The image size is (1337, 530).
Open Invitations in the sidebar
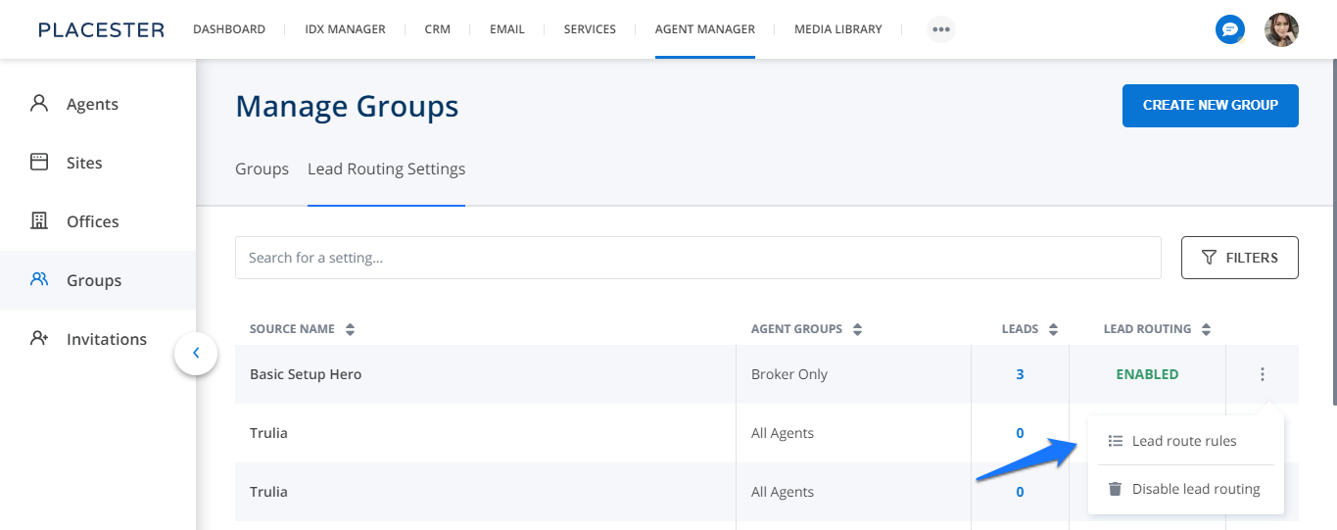(106, 339)
